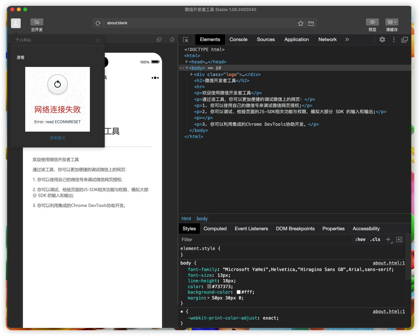Open DevTools settings gear
Viewport: 420px width, 336px height.
[382, 39]
